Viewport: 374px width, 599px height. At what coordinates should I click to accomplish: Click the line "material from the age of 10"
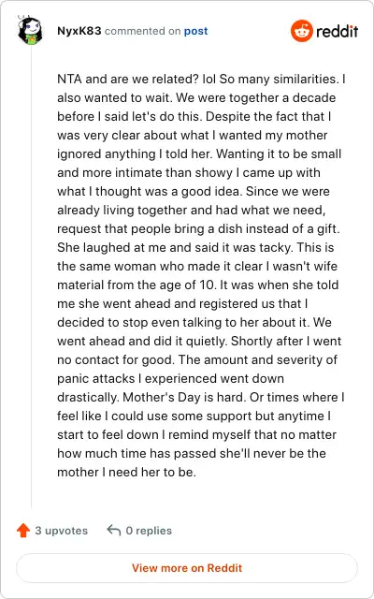pyautogui.click(x=198, y=285)
